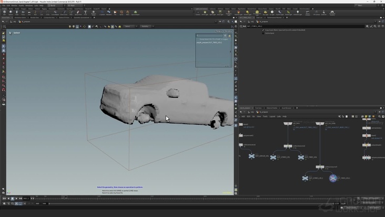The width and height of the screenshot is (385, 217).
Task: Click the OUT_TIRES_VOL1 null node
Action: [333, 178]
